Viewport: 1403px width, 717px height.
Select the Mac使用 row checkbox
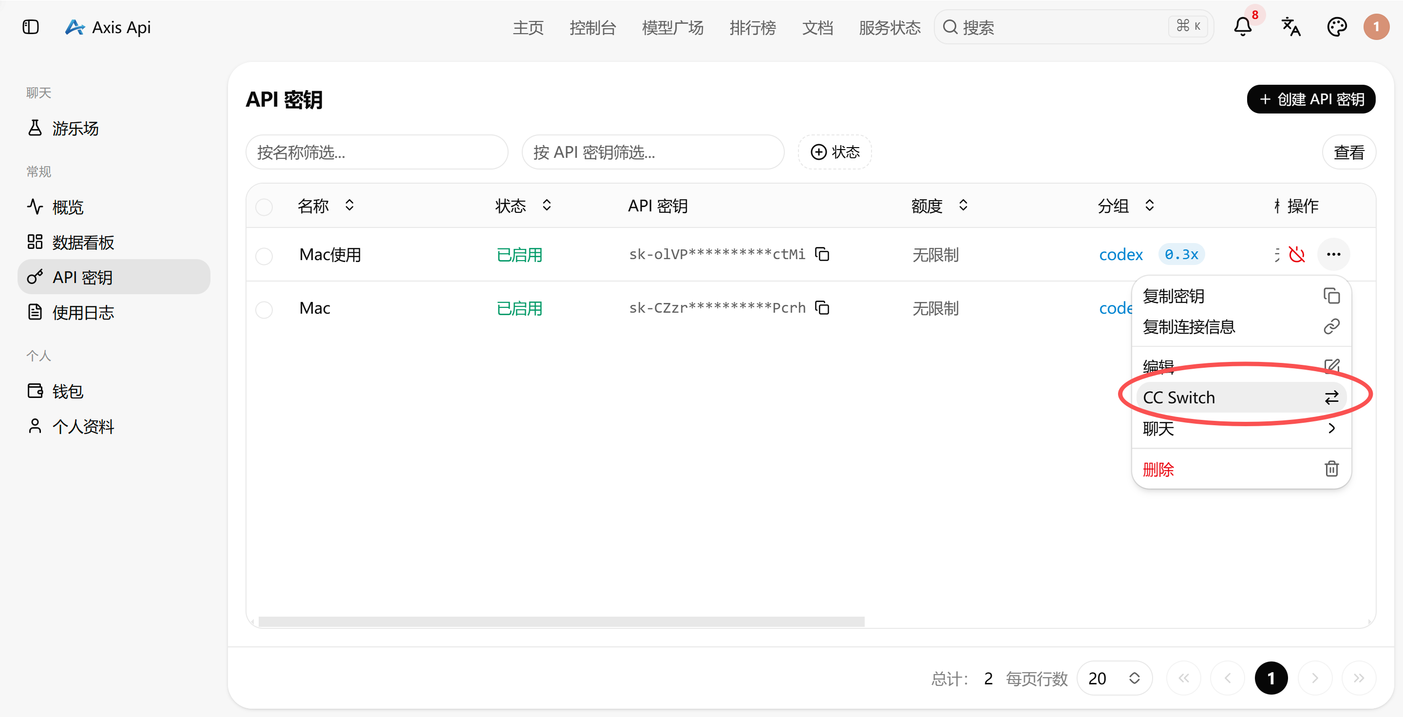coord(264,255)
